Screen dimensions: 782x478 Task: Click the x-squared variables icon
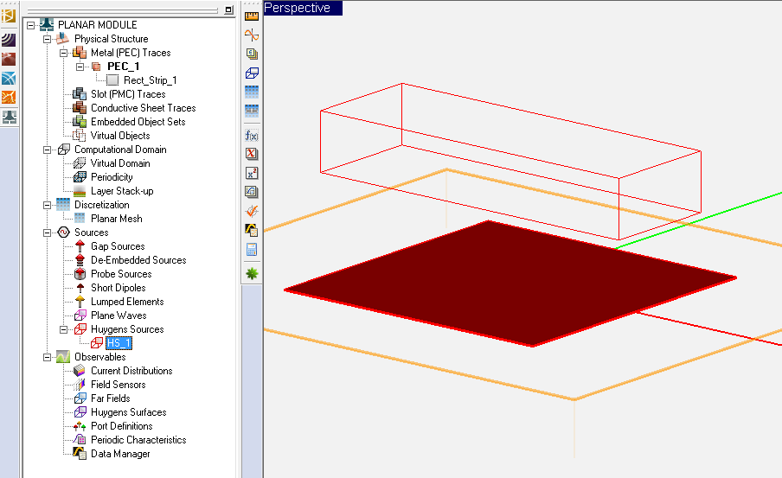click(x=252, y=172)
